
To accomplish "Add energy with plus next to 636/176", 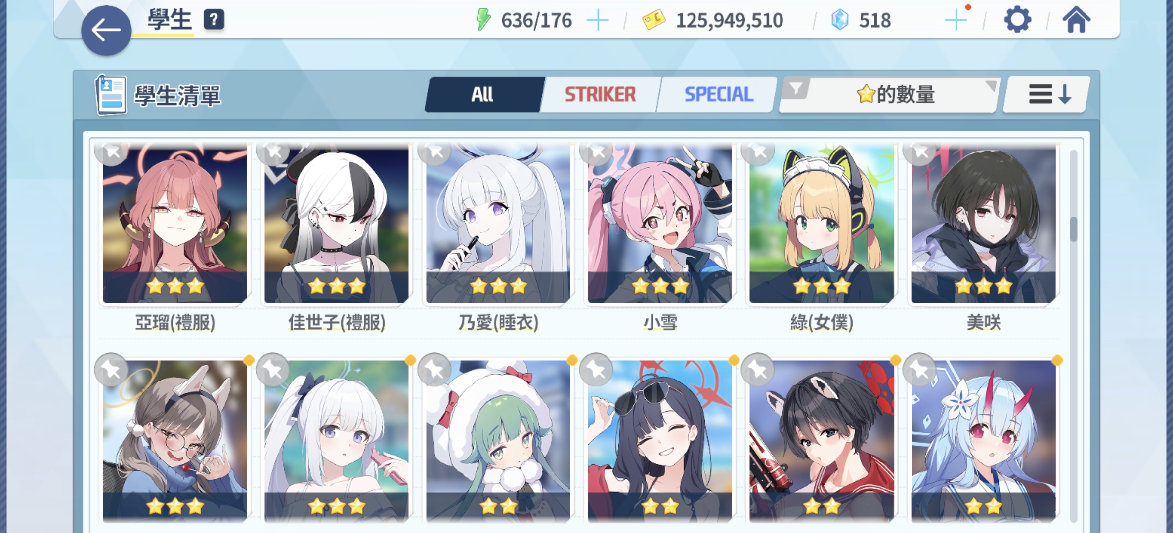I will 597,21.
